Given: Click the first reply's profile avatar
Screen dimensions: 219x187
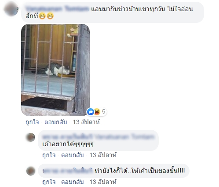Looking at the screenshot, I should (x=31, y=137).
